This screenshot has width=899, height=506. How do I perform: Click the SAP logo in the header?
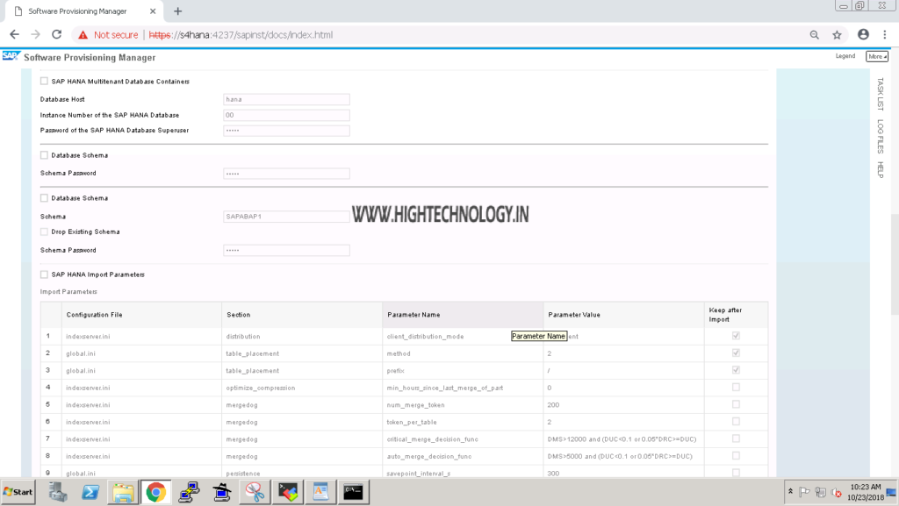[x=11, y=56]
